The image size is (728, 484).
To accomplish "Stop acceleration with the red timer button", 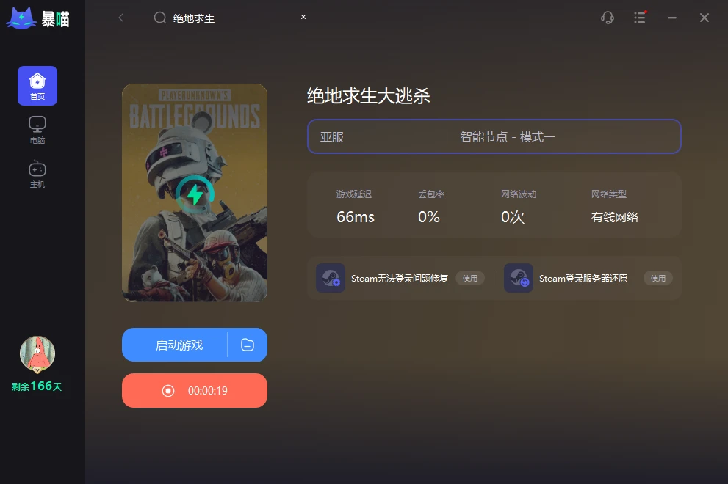I will [195, 391].
